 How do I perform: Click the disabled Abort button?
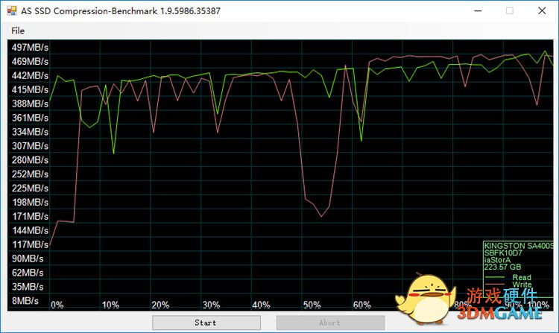[x=330, y=323]
